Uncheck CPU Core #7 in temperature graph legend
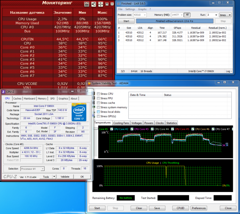The height and width of the screenshot is (214, 240). [x=213, y=129]
